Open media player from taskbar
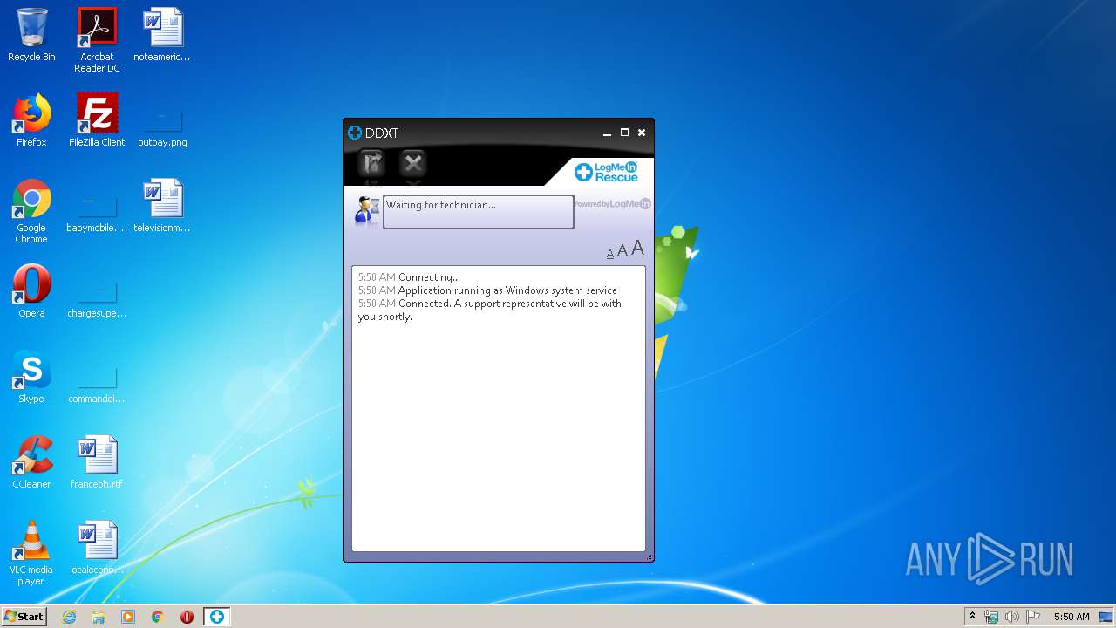This screenshot has height=628, width=1116. click(128, 617)
